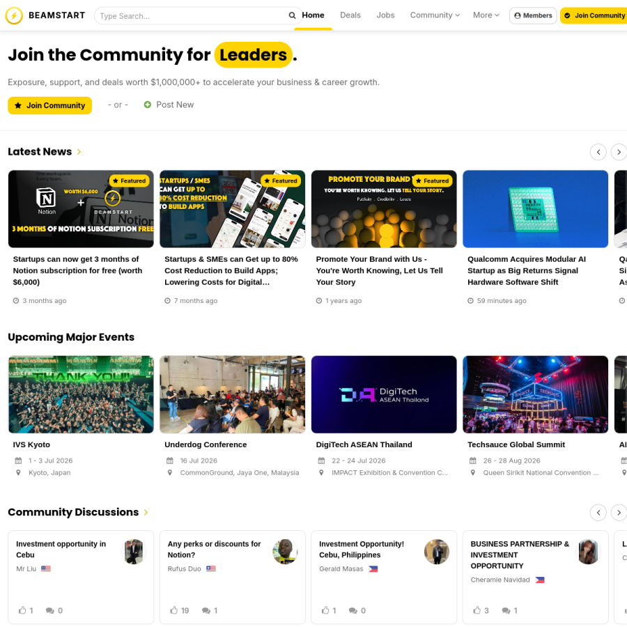
Task: Open the Qualcomm chip article thumbnail
Action: pyautogui.click(x=536, y=209)
